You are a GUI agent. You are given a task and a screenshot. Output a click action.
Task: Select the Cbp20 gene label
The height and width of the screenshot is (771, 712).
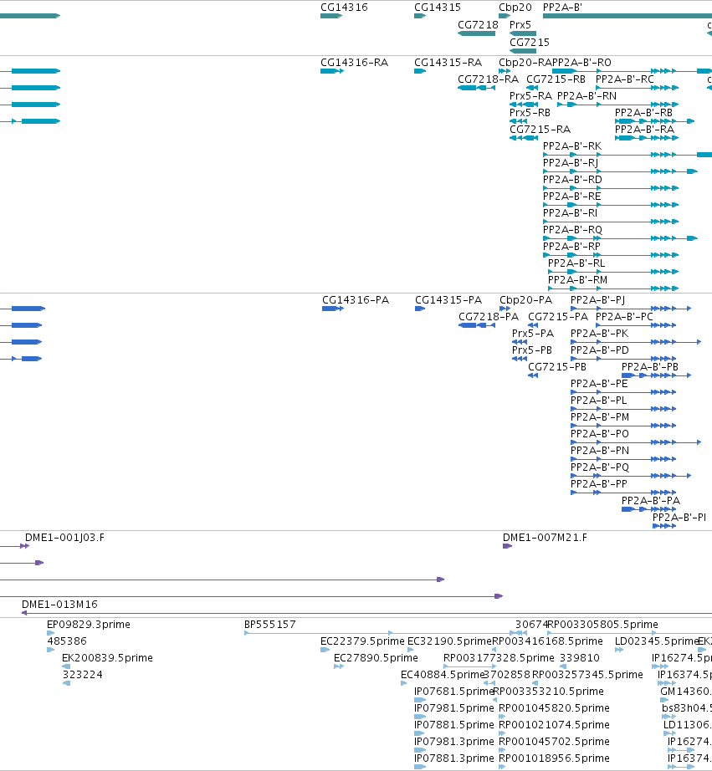tap(515, 8)
